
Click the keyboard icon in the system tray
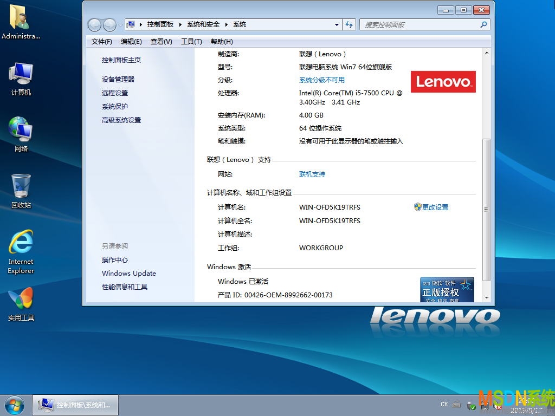pyautogui.click(x=456, y=405)
